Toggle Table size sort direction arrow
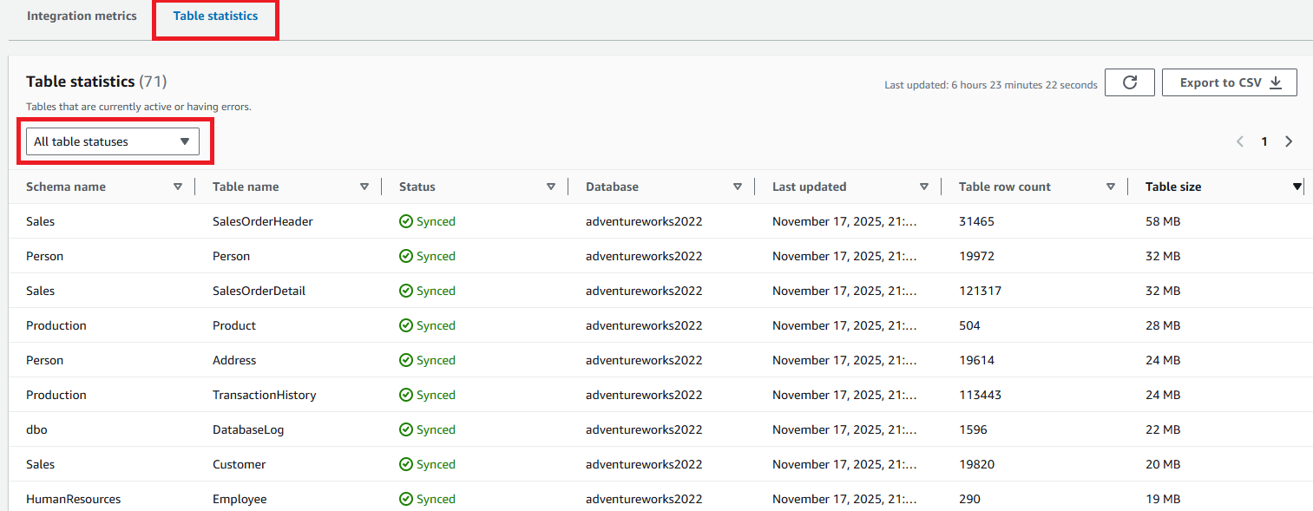The image size is (1313, 511). tap(1297, 187)
